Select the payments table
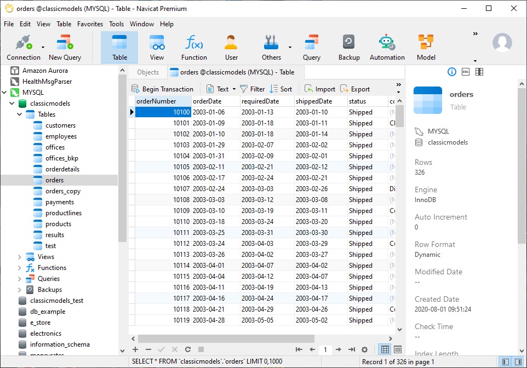 (60, 202)
